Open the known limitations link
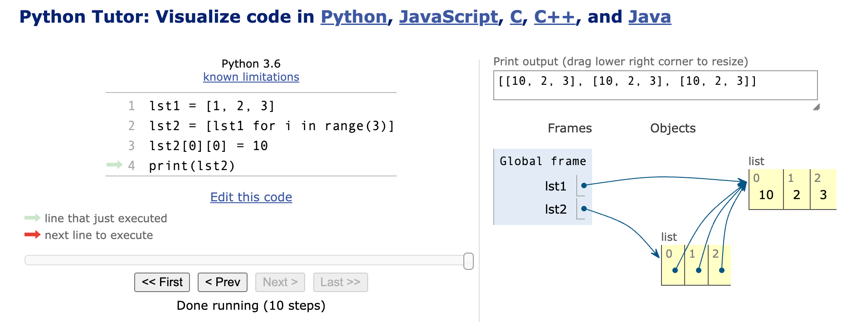This screenshot has height=322, width=856. 251,77
